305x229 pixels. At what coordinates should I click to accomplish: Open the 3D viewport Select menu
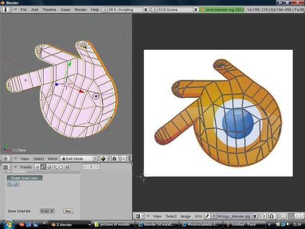click(38, 159)
